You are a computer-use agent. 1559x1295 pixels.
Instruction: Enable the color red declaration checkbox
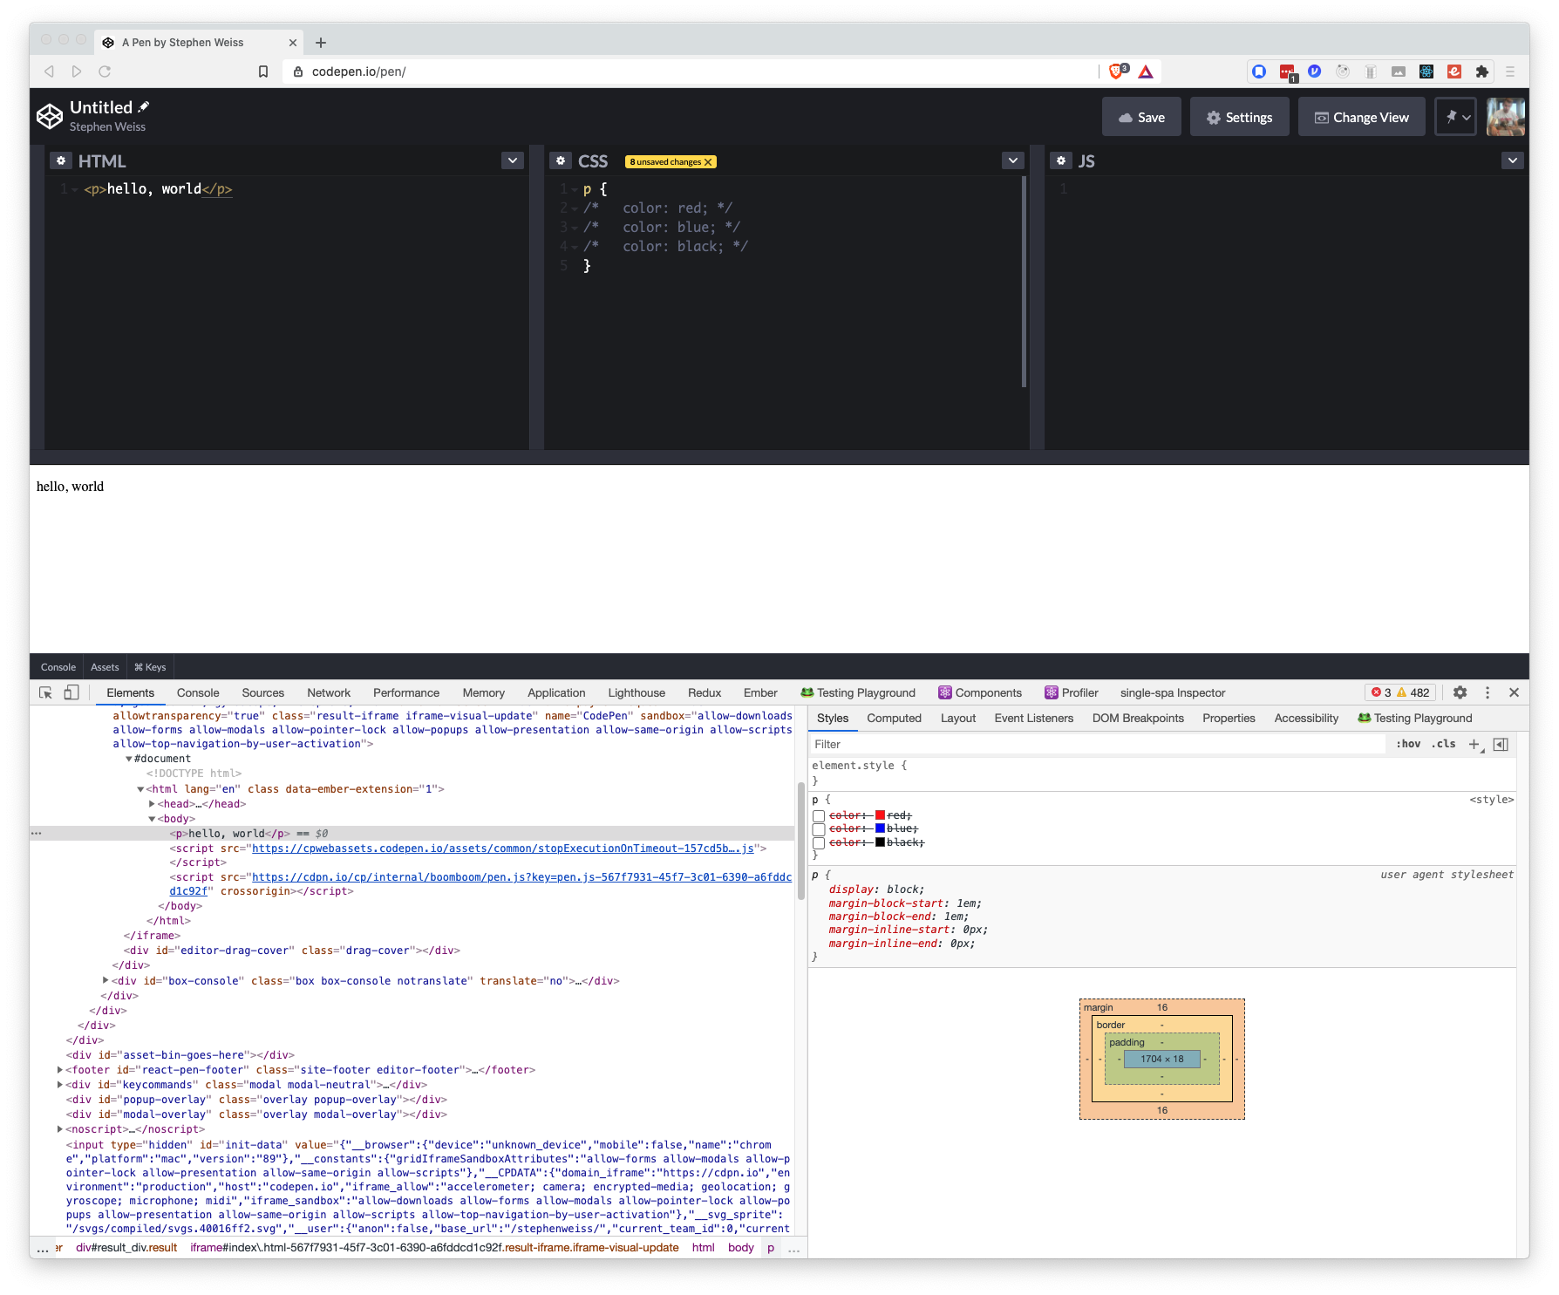819,816
